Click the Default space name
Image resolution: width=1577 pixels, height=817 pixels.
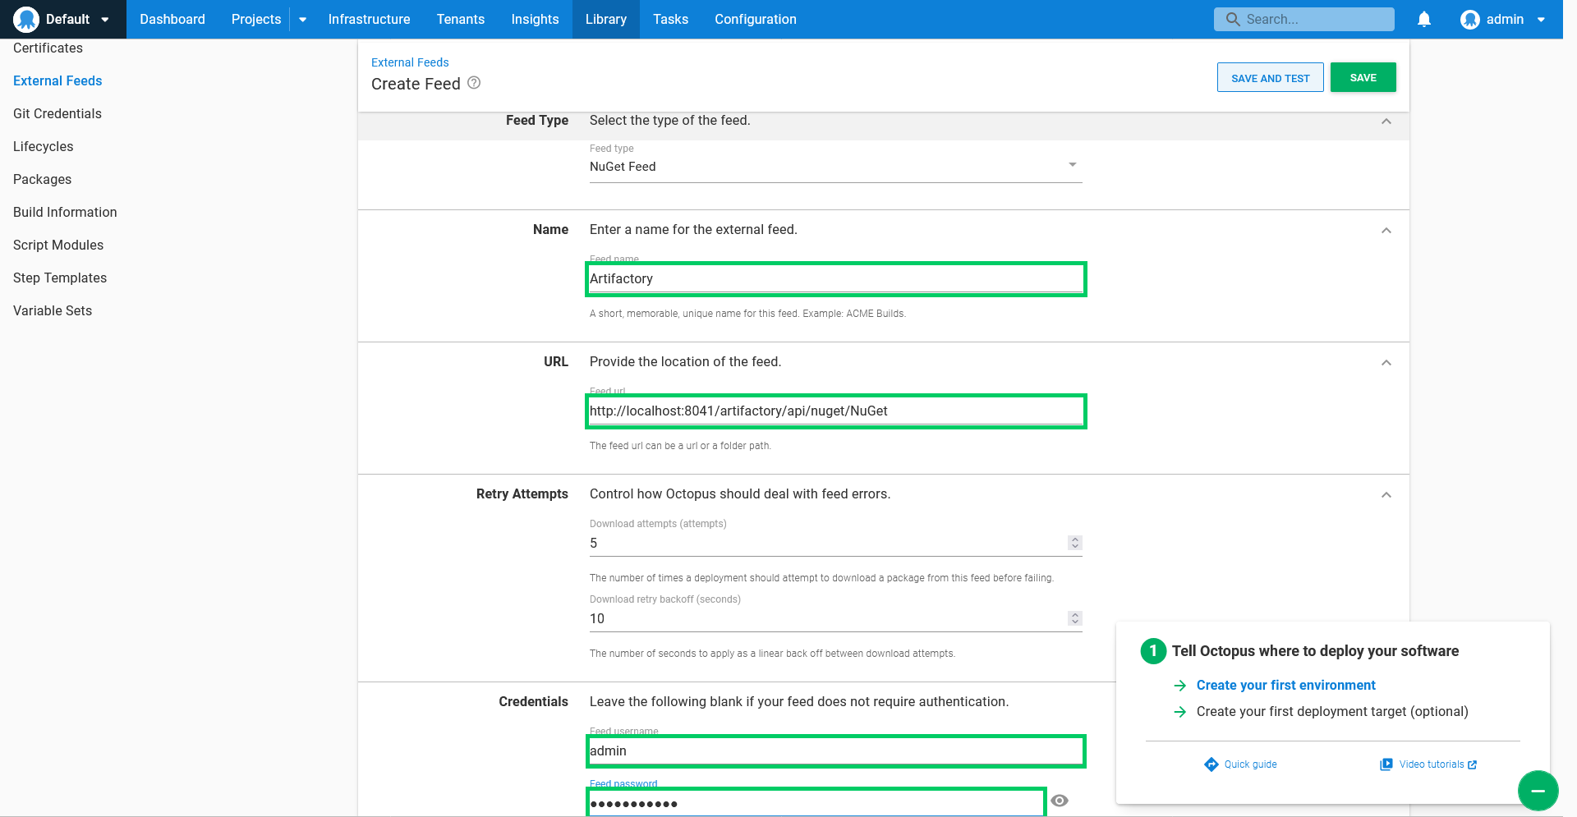tap(67, 19)
